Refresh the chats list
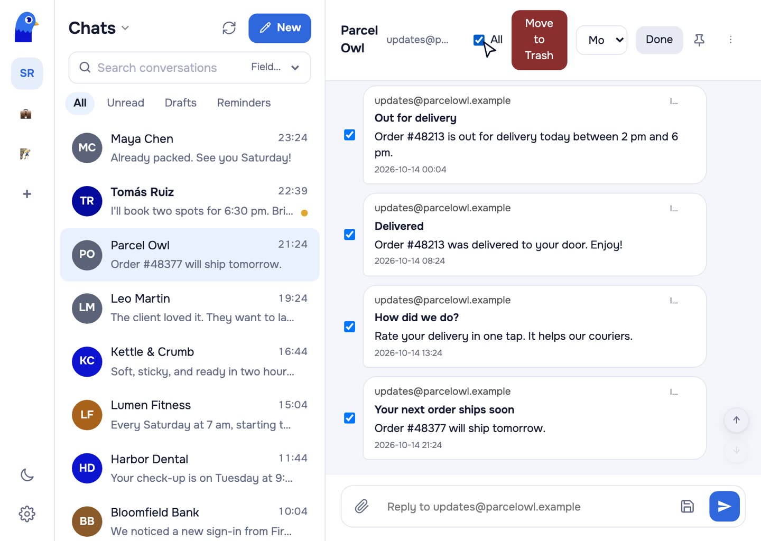This screenshot has width=761, height=541. [x=229, y=28]
